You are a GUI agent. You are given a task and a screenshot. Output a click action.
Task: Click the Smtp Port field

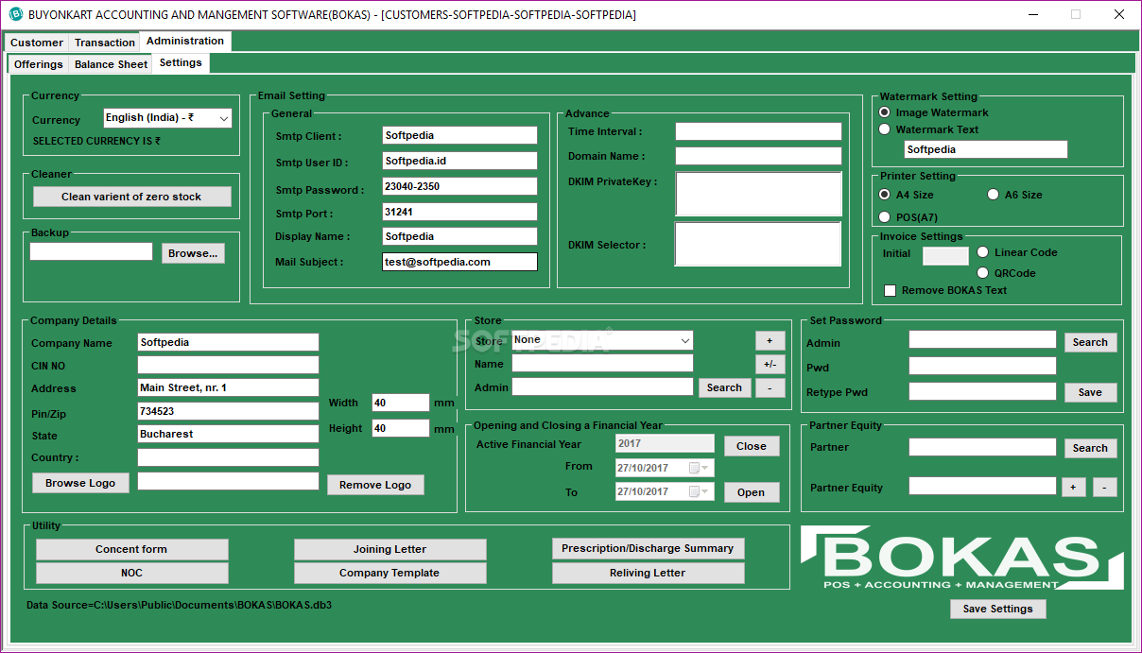[x=459, y=212]
